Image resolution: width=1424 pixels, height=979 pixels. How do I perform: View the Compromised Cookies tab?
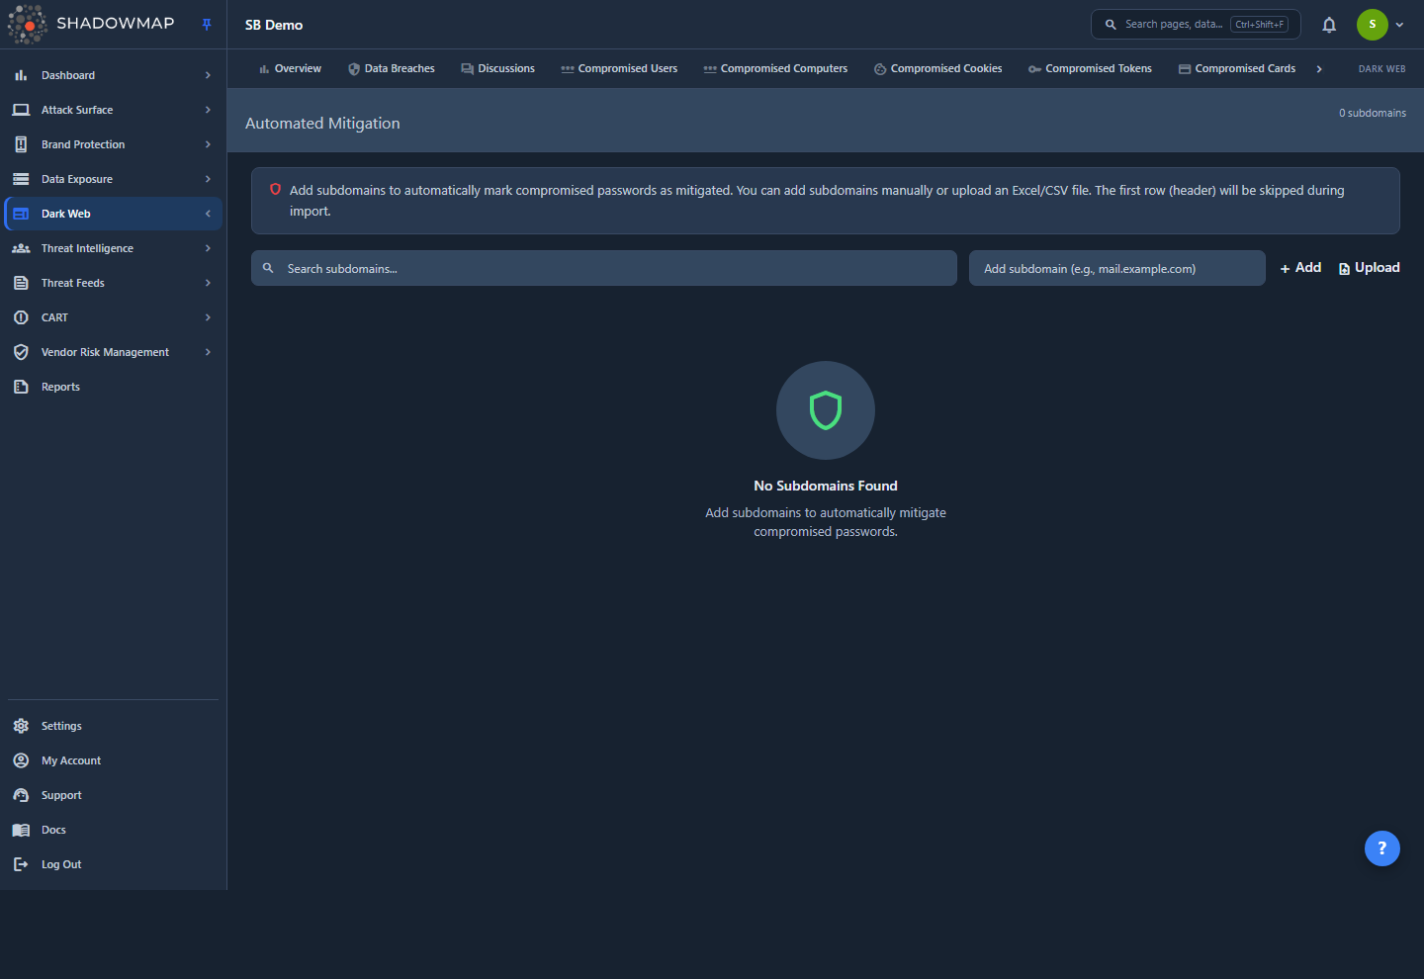[x=937, y=69]
